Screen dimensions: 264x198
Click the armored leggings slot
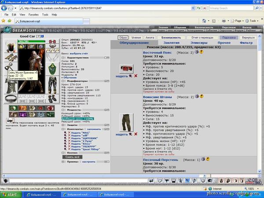point(52,85)
